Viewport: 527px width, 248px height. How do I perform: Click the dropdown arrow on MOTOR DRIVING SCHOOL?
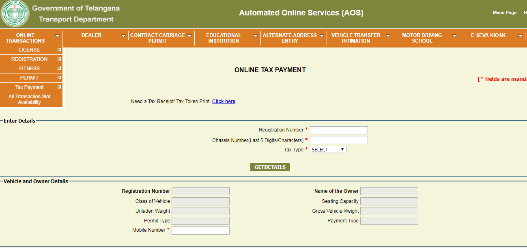click(x=454, y=35)
